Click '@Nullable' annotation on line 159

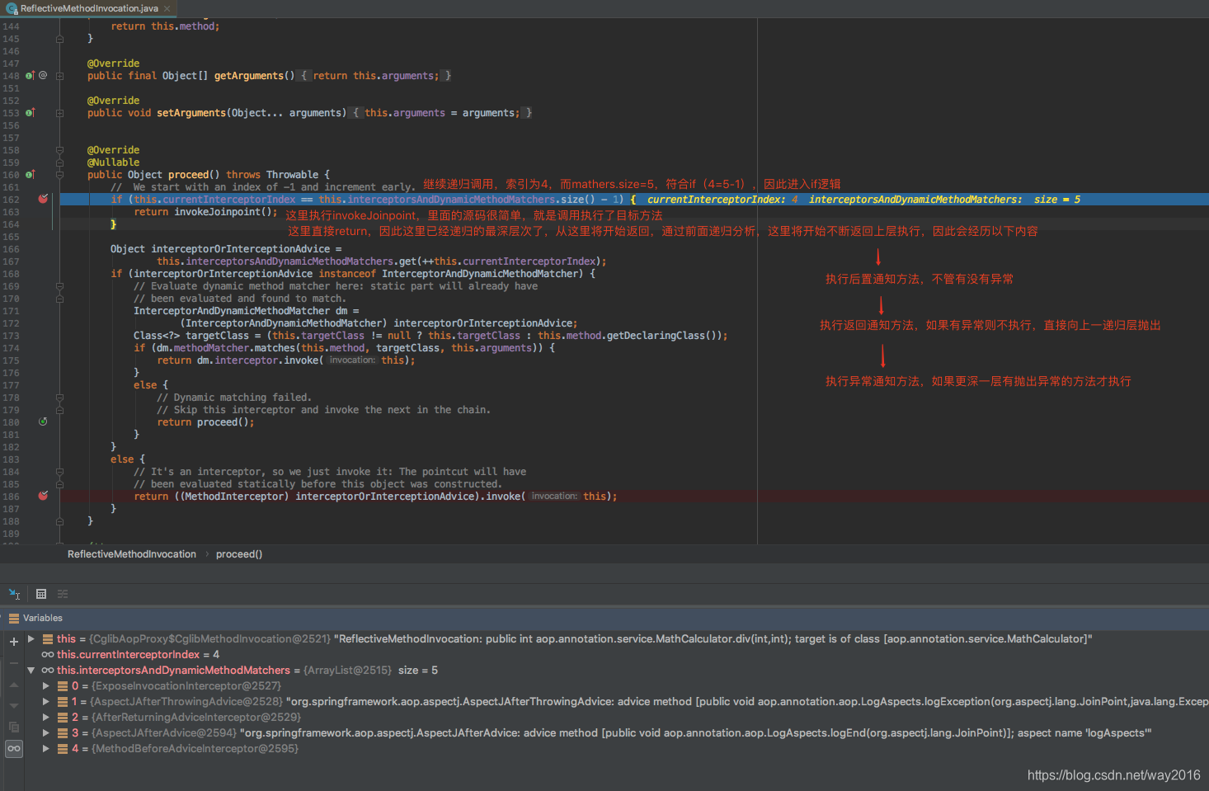pos(114,162)
